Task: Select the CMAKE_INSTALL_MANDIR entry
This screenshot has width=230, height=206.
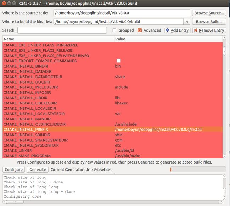Action: 27,119
